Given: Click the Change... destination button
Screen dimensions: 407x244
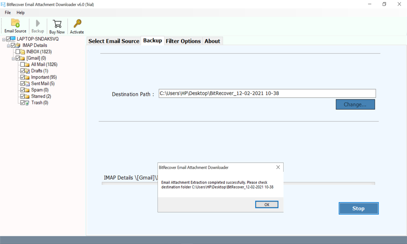Looking at the screenshot, I should 355,104.
